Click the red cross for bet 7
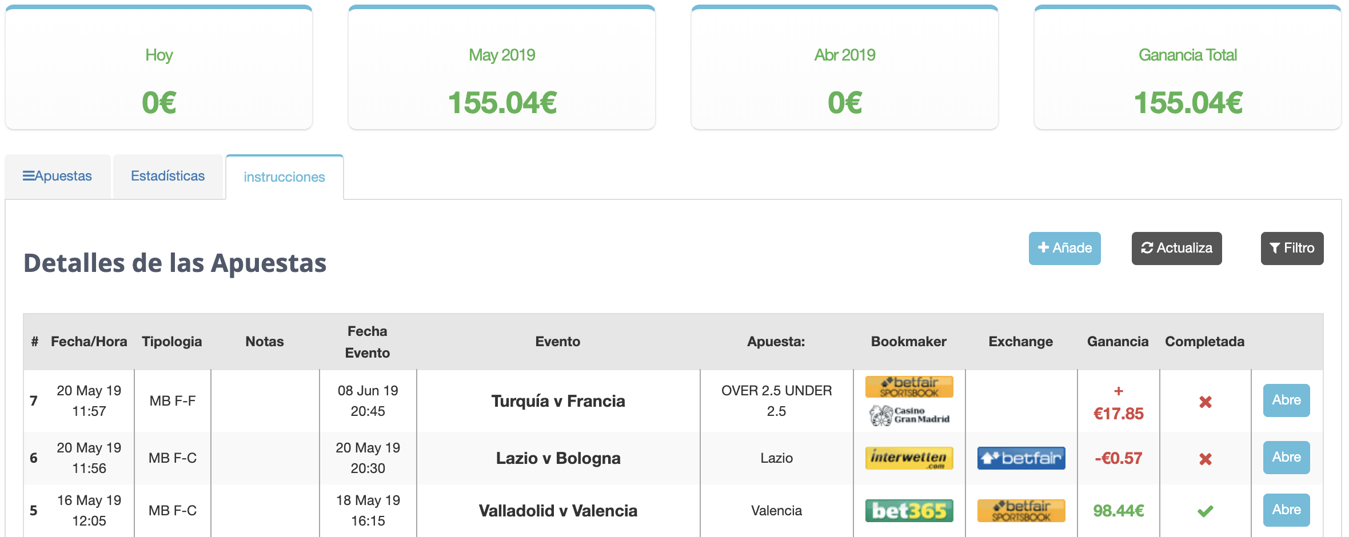This screenshot has width=1349, height=537. point(1205,402)
